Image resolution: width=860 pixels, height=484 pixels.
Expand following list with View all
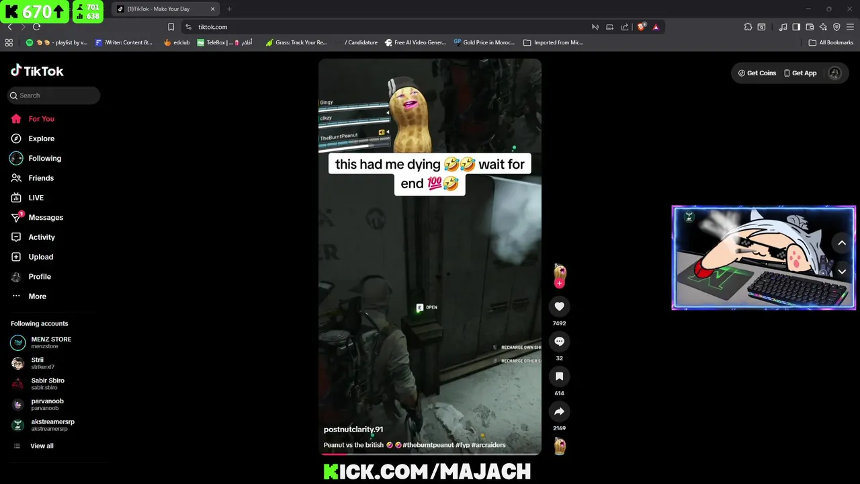[x=33, y=446]
